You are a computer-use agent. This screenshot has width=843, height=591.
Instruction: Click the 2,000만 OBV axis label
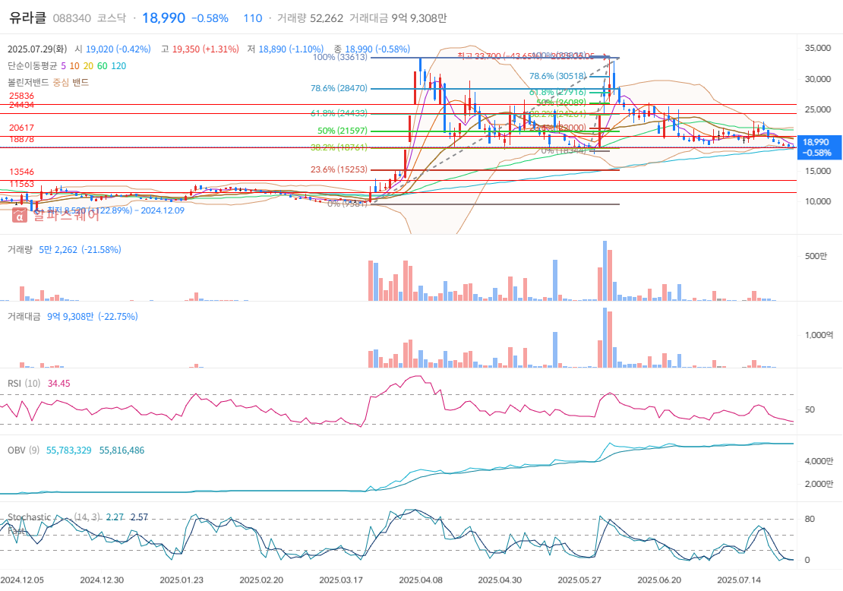point(819,484)
